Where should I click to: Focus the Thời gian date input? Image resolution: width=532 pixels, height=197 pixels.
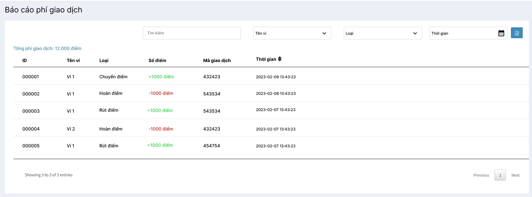(462, 33)
